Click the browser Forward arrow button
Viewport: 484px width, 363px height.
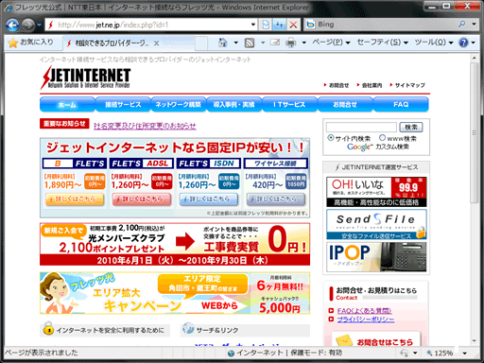[28, 25]
